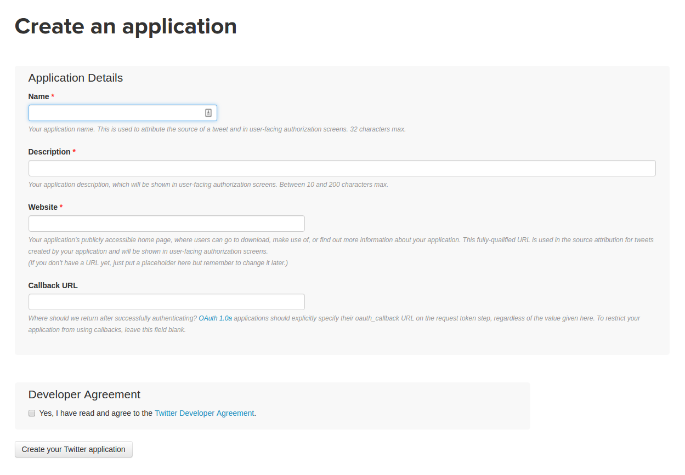Click the Callback URL input box

click(166, 302)
